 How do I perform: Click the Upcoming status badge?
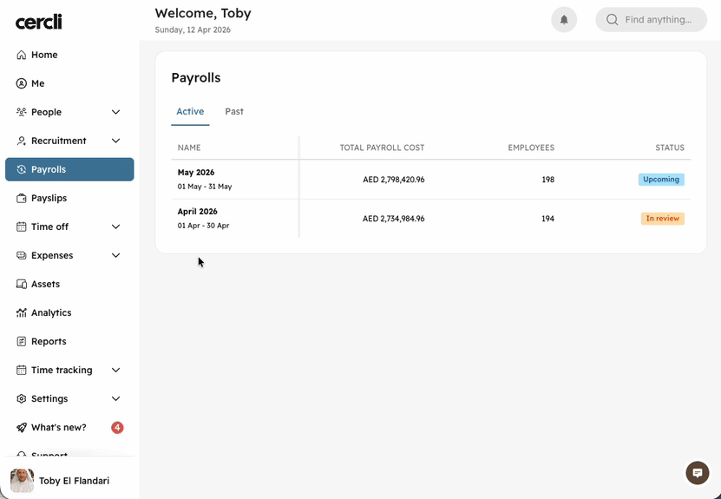(x=661, y=180)
